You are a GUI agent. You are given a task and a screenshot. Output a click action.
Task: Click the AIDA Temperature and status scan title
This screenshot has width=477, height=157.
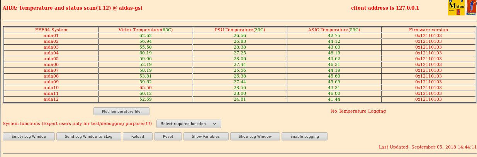(72, 8)
